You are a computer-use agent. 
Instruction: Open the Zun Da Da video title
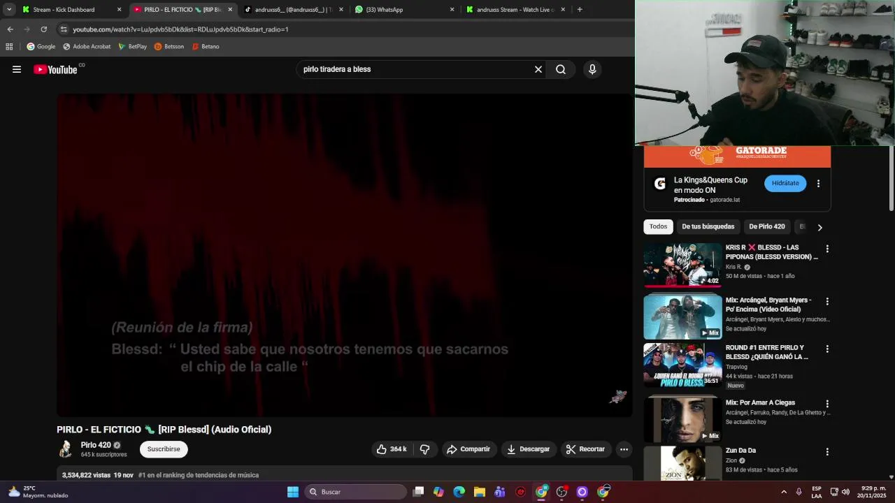click(740, 451)
